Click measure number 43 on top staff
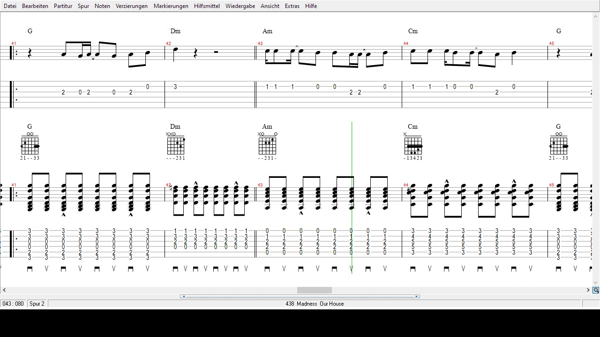600x337 pixels. click(260, 44)
